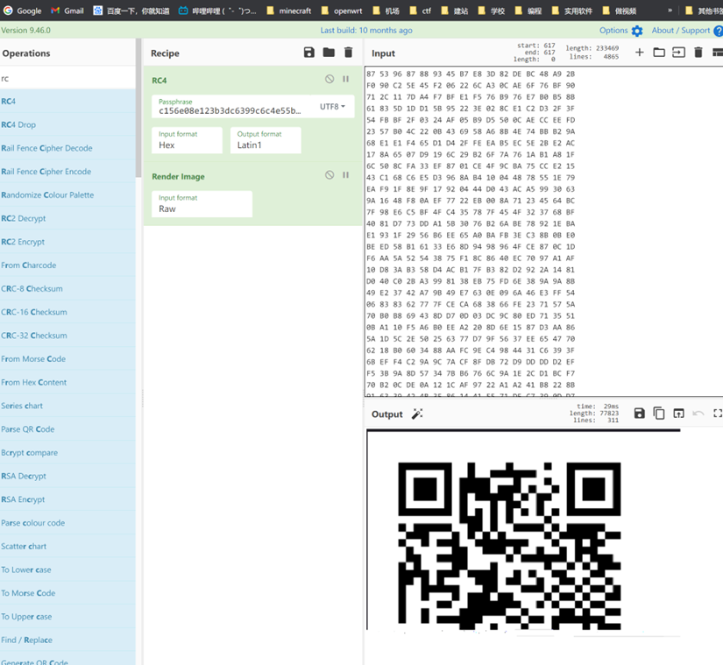The width and height of the screenshot is (723, 665).
Task: Change the RC4 Output format from Latin1
Action: [x=266, y=140]
